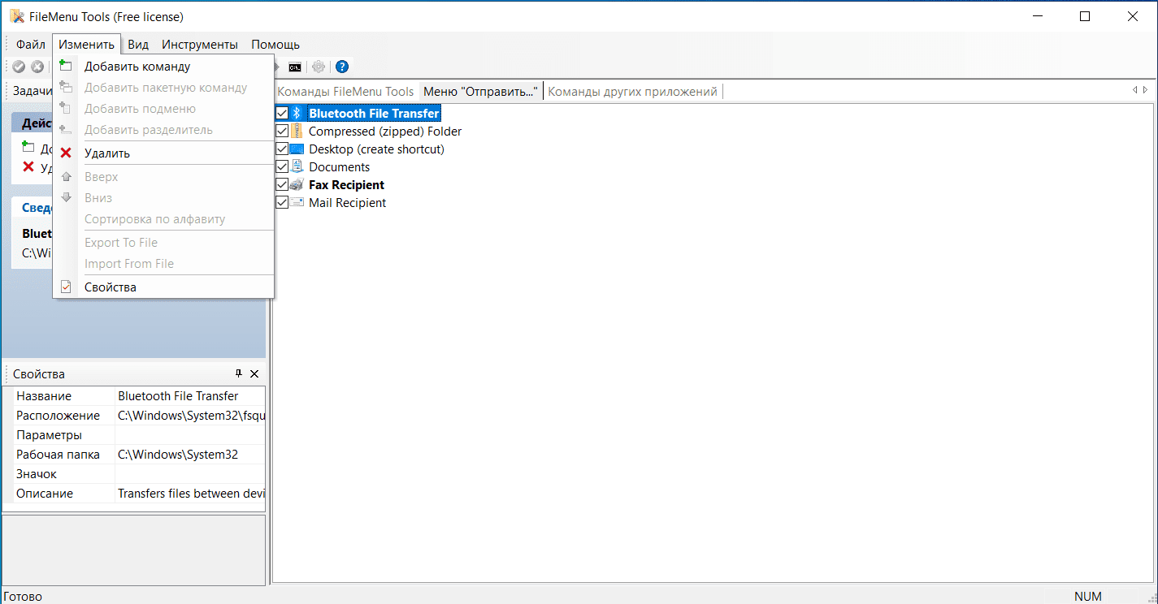Click the Рабочая папка value field
This screenshot has height=604, width=1158.
tap(190, 455)
